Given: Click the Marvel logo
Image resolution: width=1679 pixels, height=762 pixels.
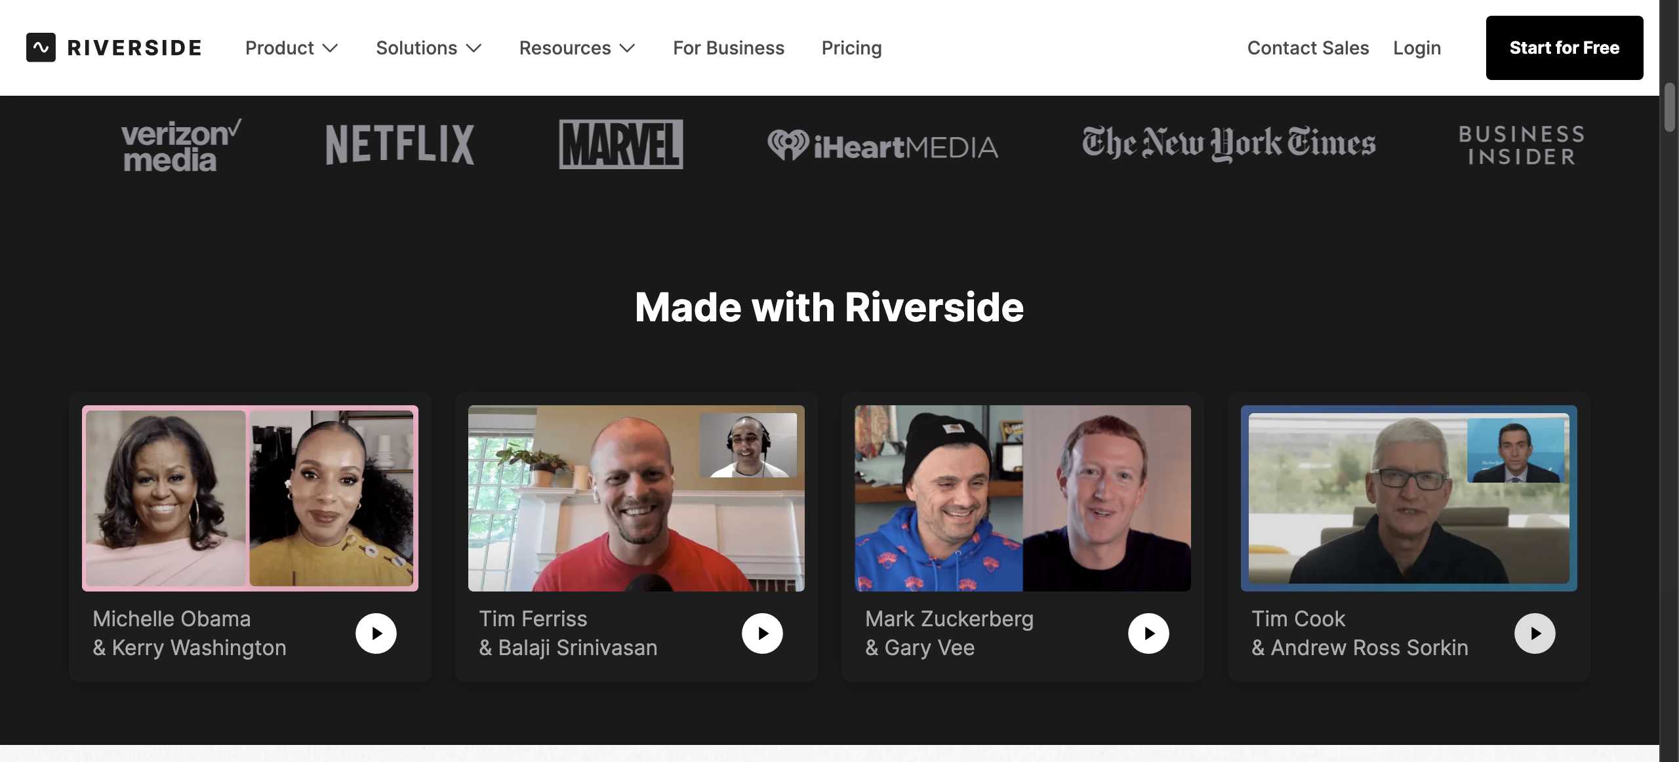Looking at the screenshot, I should point(621,144).
